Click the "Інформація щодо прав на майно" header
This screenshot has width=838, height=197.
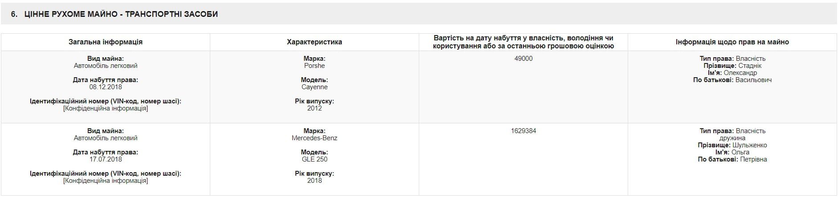coord(732,42)
